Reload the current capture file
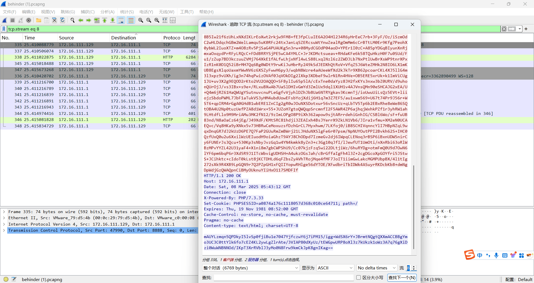This screenshot has height=283, width=534. tap(63, 20)
